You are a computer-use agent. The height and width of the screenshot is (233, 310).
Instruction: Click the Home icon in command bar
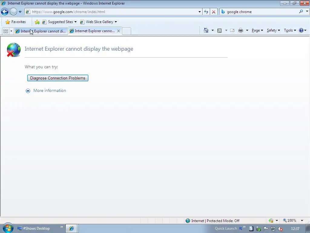point(206,30)
